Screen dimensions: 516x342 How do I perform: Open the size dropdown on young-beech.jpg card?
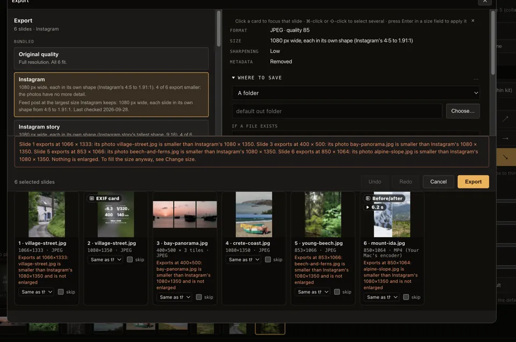[313, 292]
